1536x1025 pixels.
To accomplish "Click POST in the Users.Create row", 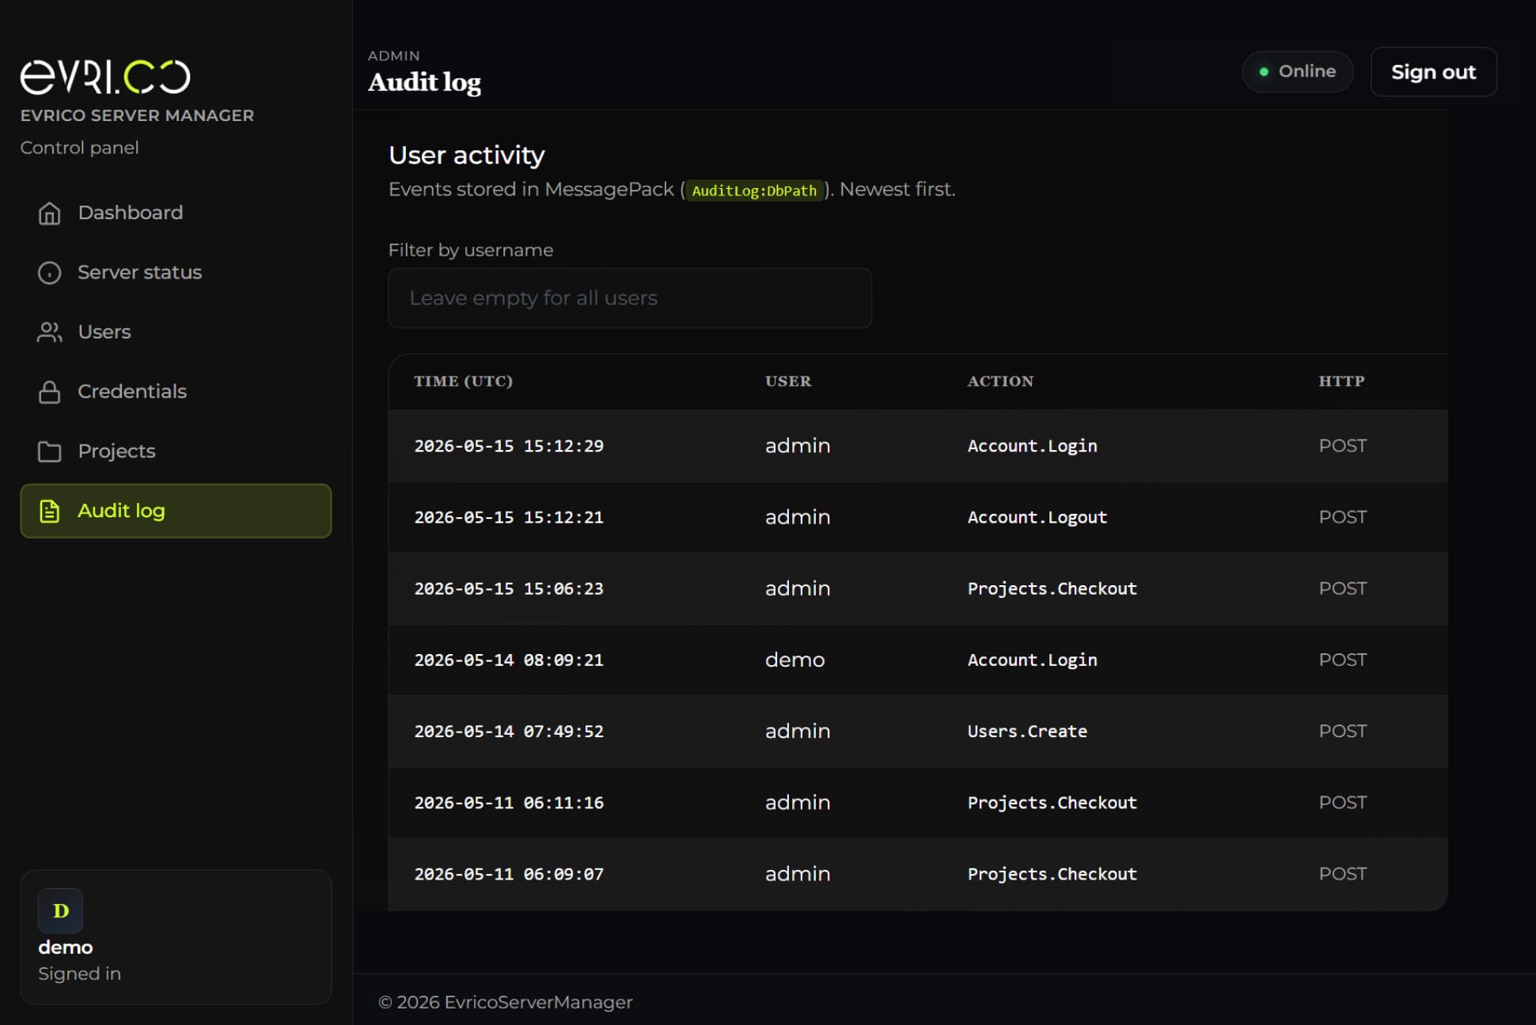I will pyautogui.click(x=1343, y=732).
